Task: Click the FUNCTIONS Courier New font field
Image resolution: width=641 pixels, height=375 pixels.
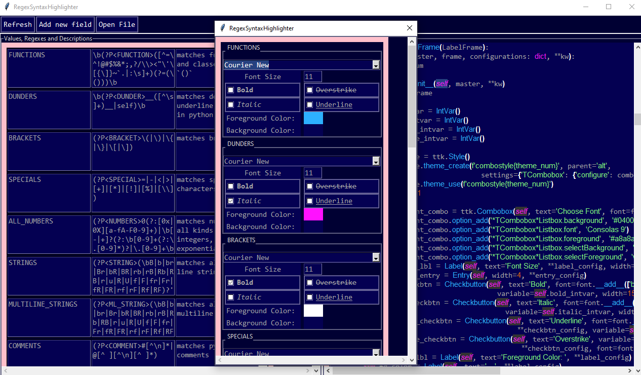Action: pyautogui.click(x=298, y=65)
